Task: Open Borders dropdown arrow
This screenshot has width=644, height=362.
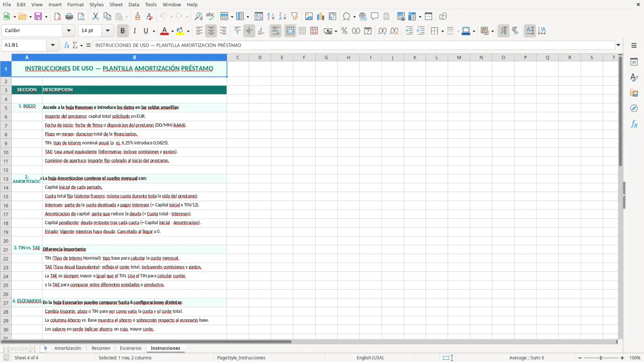Action: [x=442, y=31]
